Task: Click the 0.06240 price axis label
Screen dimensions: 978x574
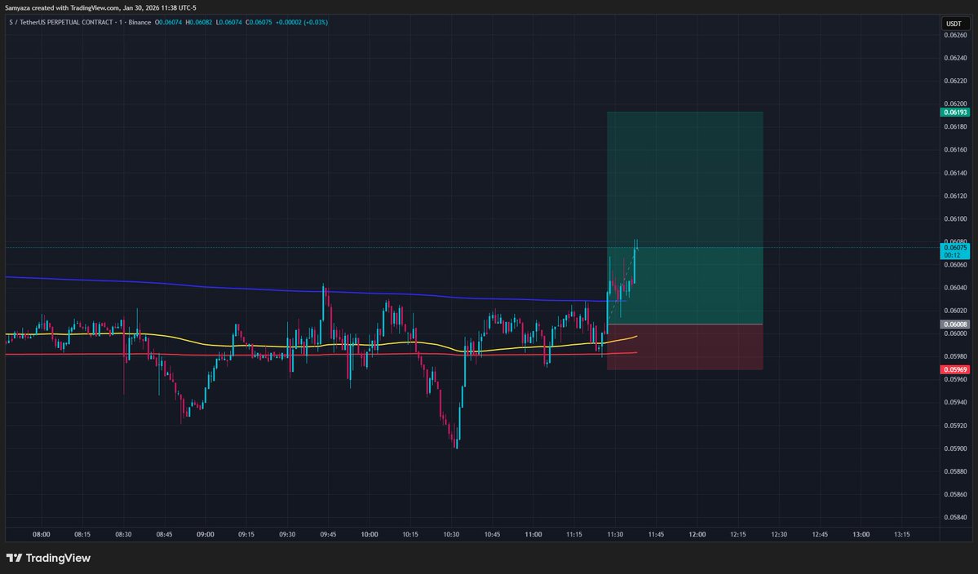Action: [x=955, y=58]
